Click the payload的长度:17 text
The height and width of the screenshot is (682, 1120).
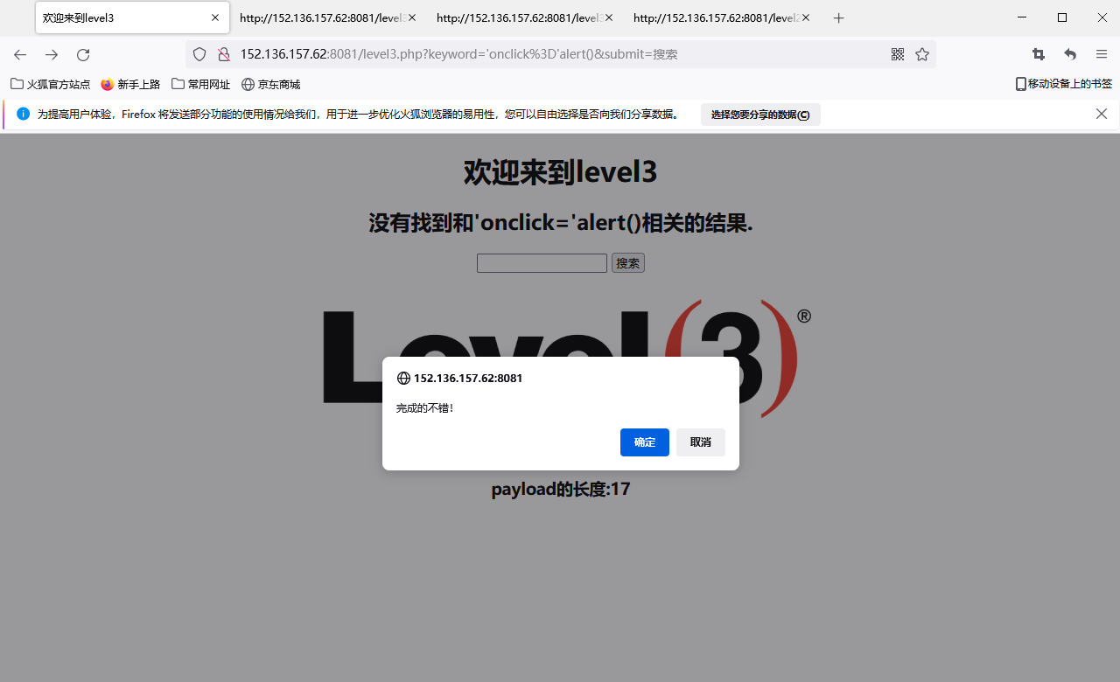pyautogui.click(x=560, y=490)
